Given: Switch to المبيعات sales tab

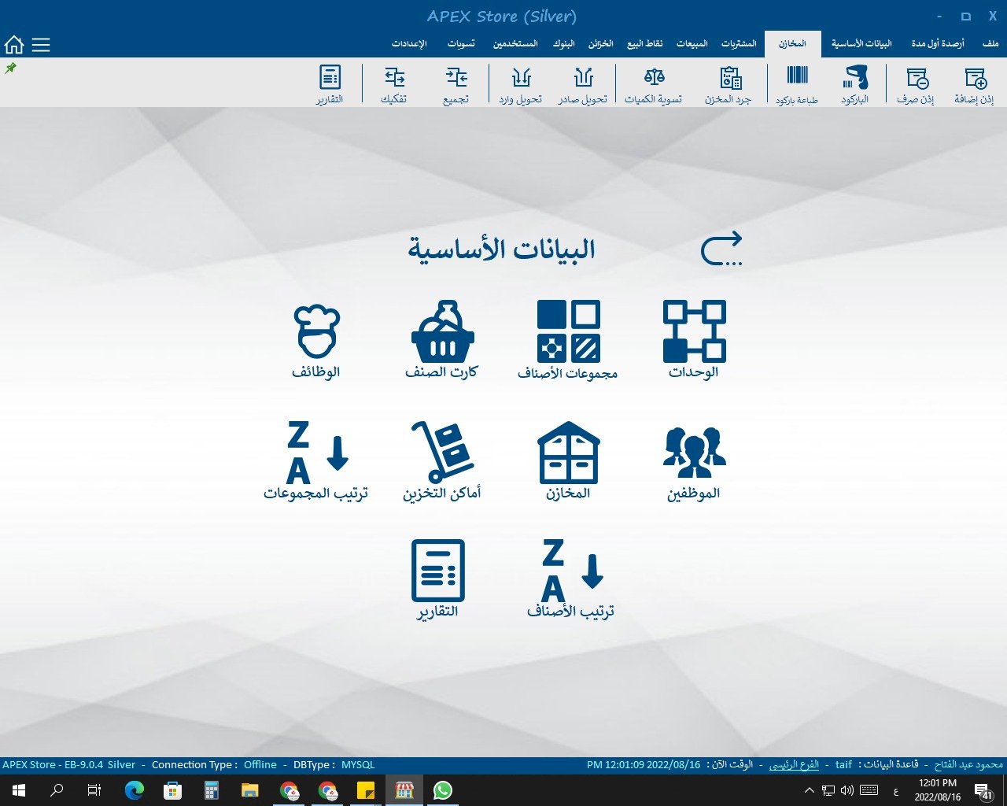Looking at the screenshot, I should [692, 44].
